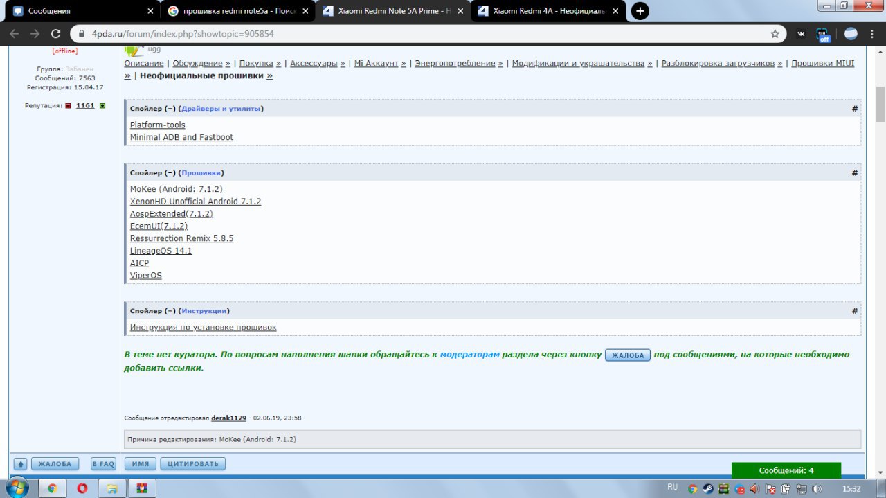Click the Steam tray icon

709,489
